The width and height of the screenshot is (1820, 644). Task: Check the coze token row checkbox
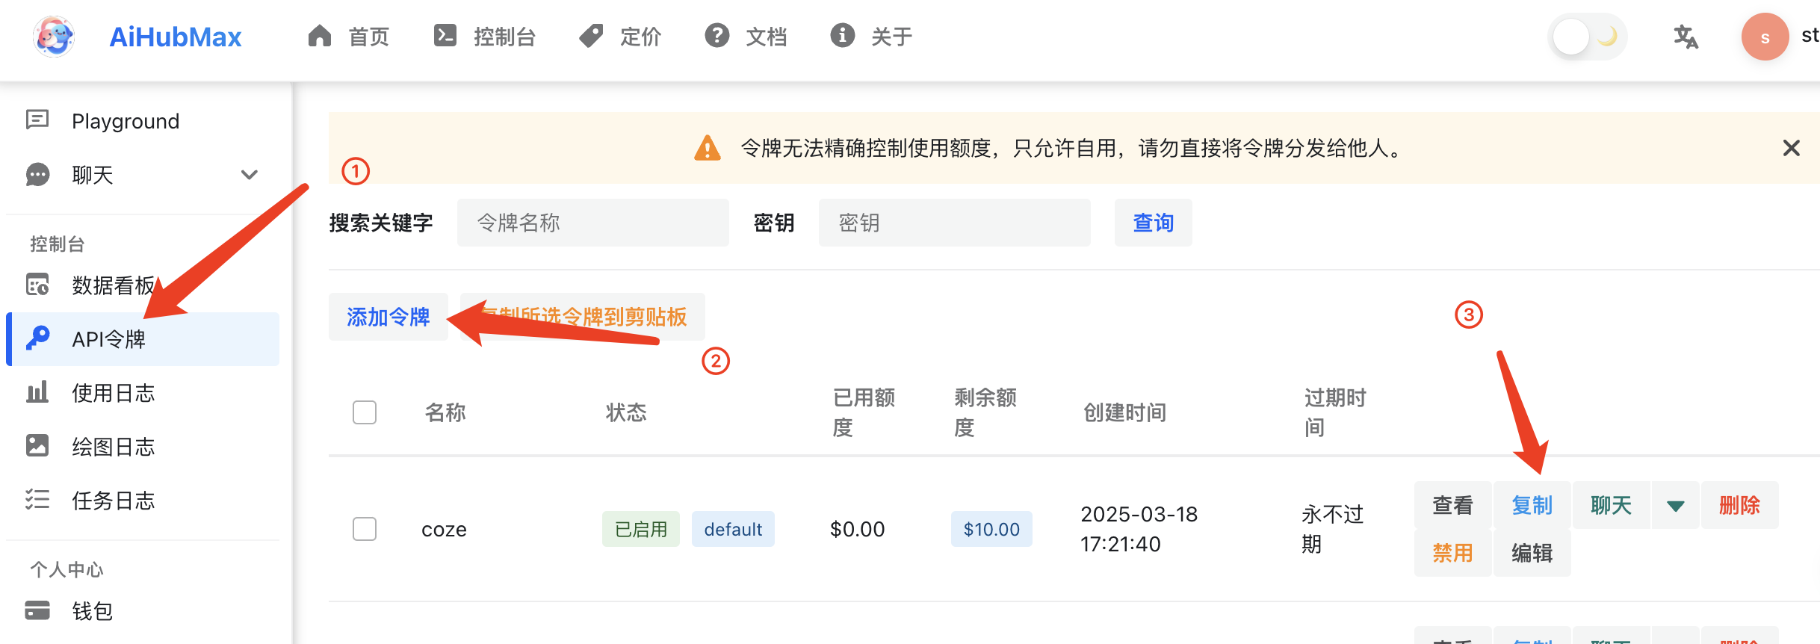tap(365, 529)
